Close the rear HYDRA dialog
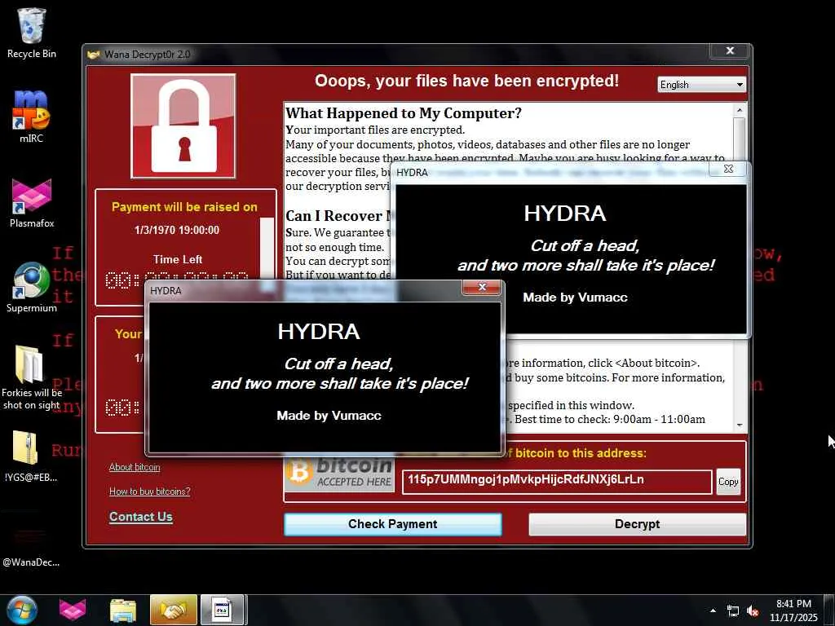 tap(728, 169)
